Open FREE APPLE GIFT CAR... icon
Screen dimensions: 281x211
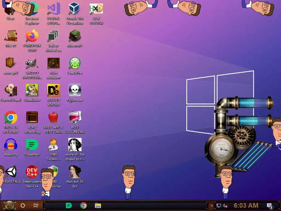[x=54, y=122]
